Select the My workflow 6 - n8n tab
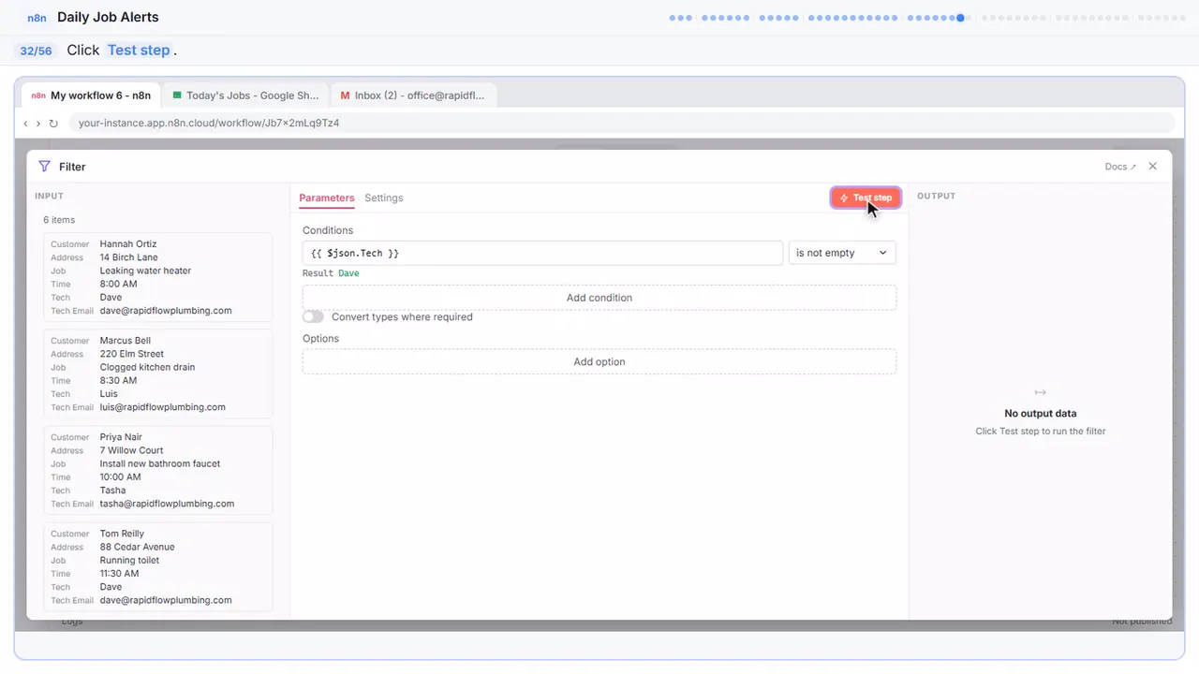 click(91, 95)
